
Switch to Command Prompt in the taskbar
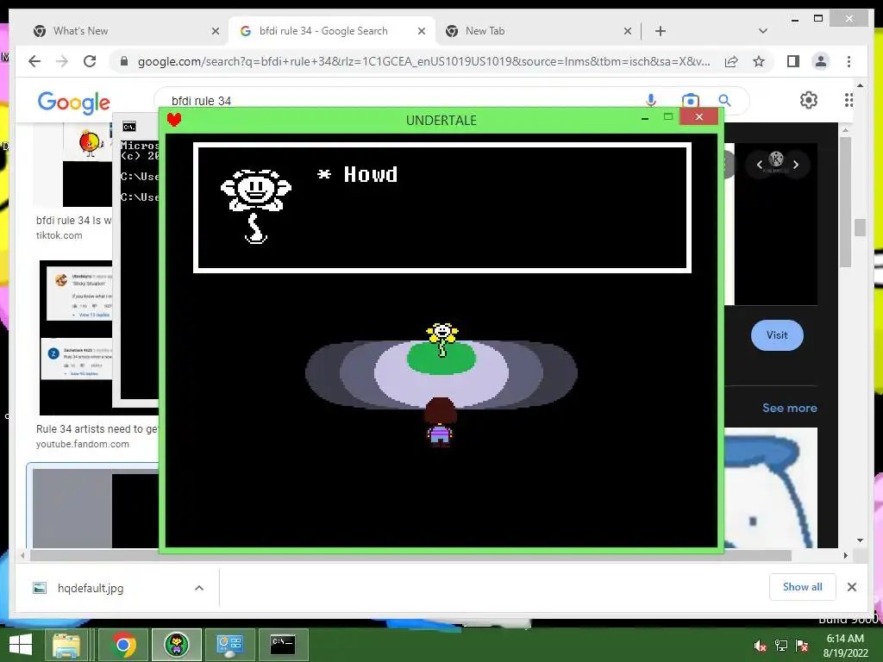pos(283,645)
